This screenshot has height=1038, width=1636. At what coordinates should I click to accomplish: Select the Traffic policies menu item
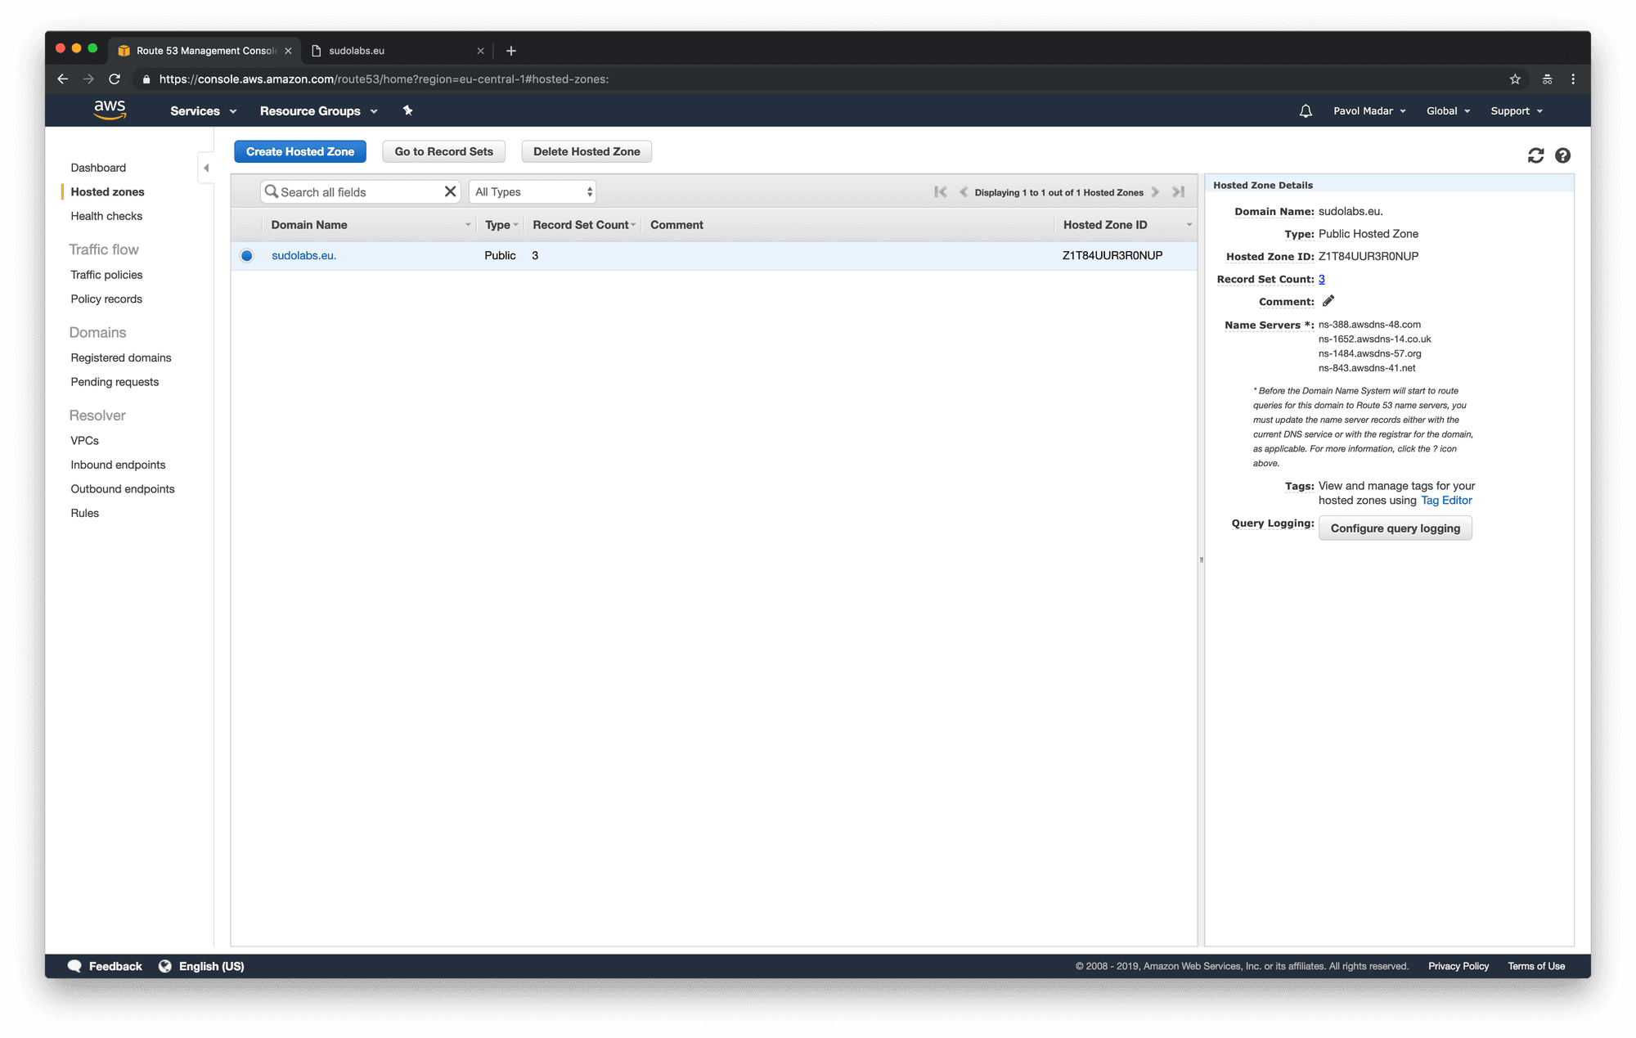[x=106, y=274]
